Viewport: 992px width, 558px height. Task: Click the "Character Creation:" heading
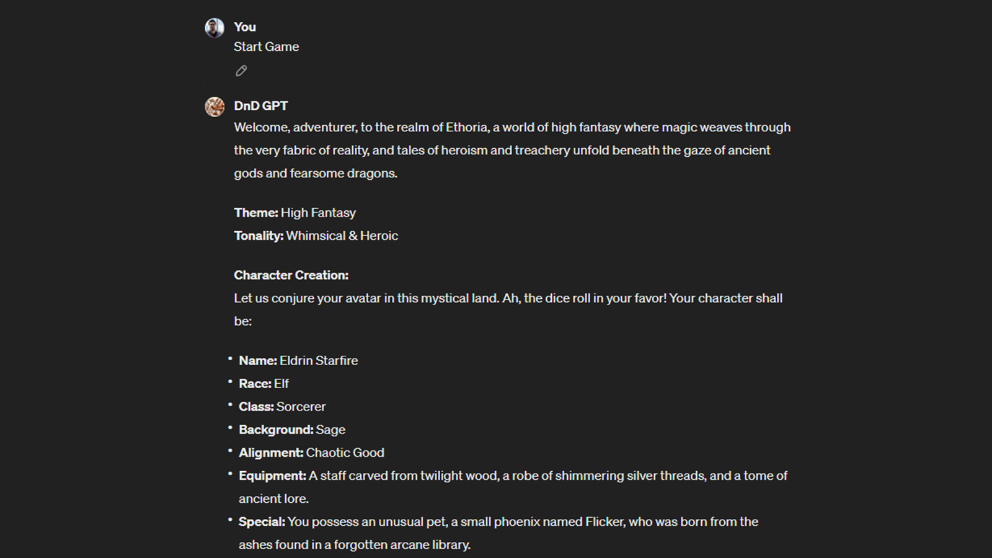point(291,275)
